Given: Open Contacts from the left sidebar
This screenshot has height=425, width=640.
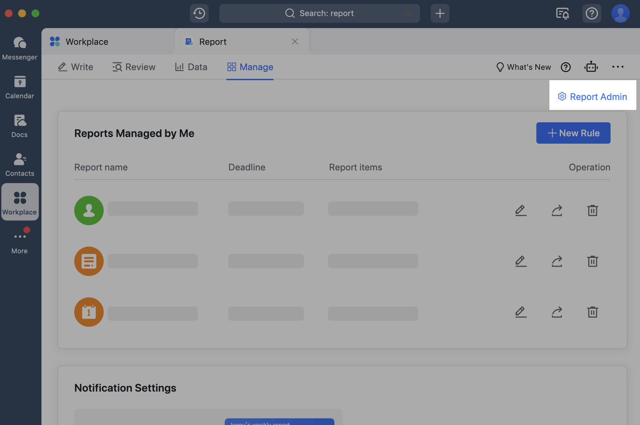Looking at the screenshot, I should click(20, 164).
